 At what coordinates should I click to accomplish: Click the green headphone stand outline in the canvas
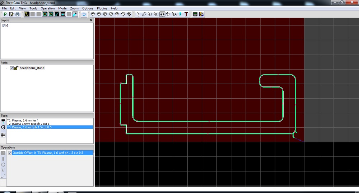pos(208,133)
